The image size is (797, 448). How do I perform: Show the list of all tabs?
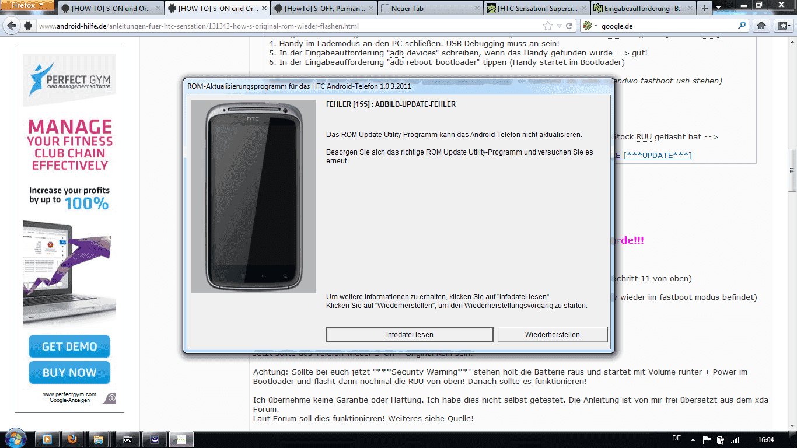[718, 8]
